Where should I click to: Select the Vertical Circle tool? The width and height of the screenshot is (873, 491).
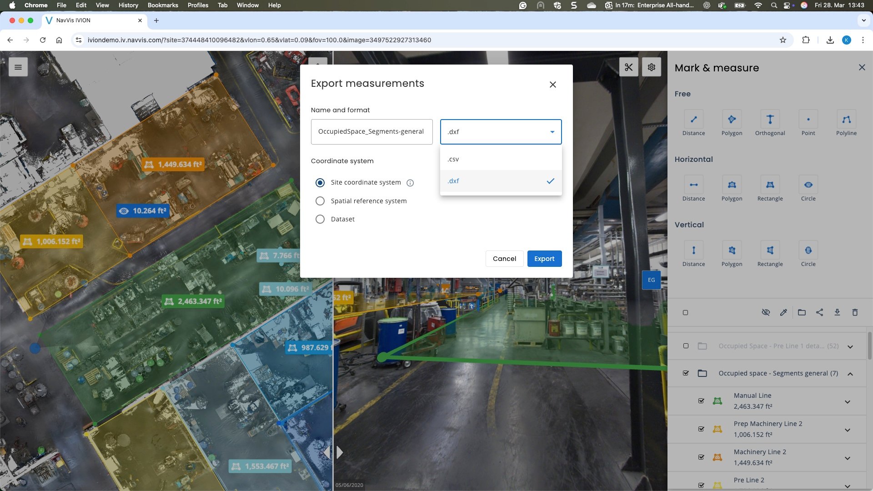[808, 251]
